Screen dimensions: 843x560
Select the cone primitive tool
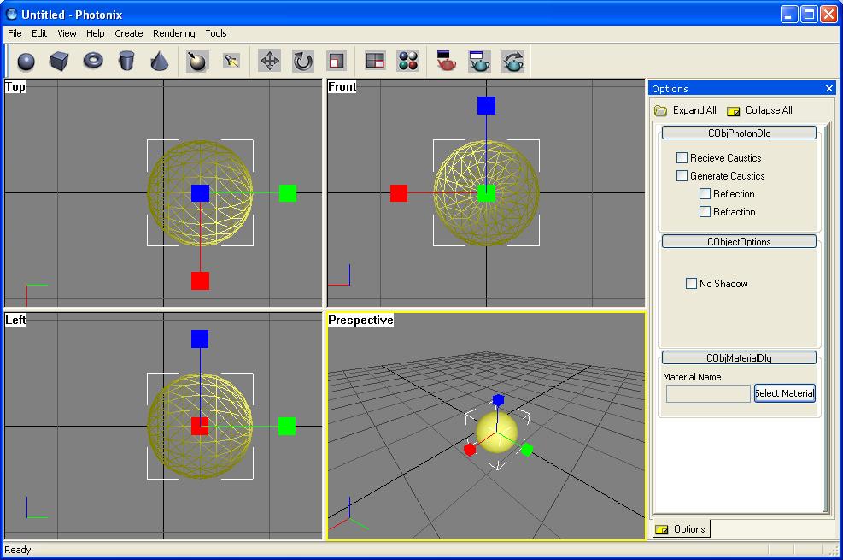coord(159,62)
